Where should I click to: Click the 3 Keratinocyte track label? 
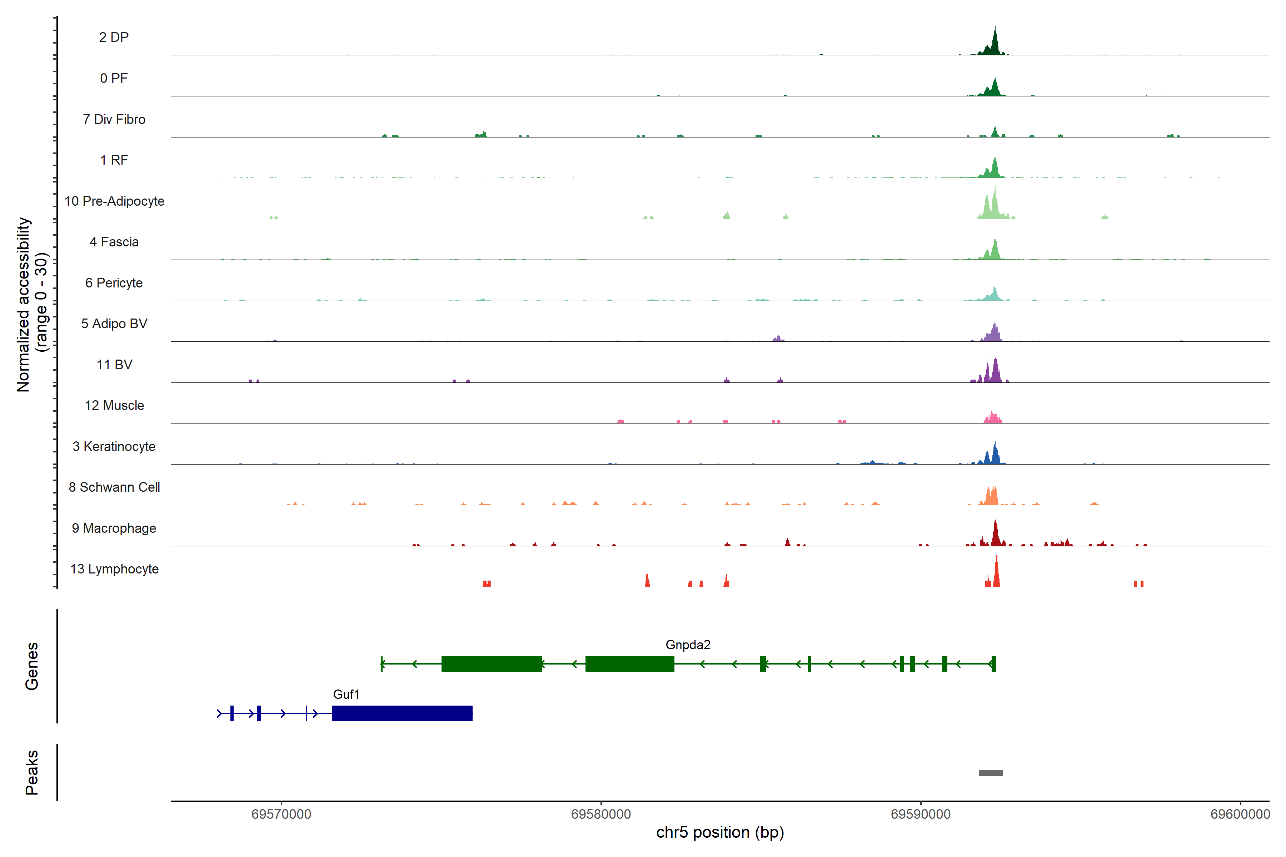tap(114, 447)
